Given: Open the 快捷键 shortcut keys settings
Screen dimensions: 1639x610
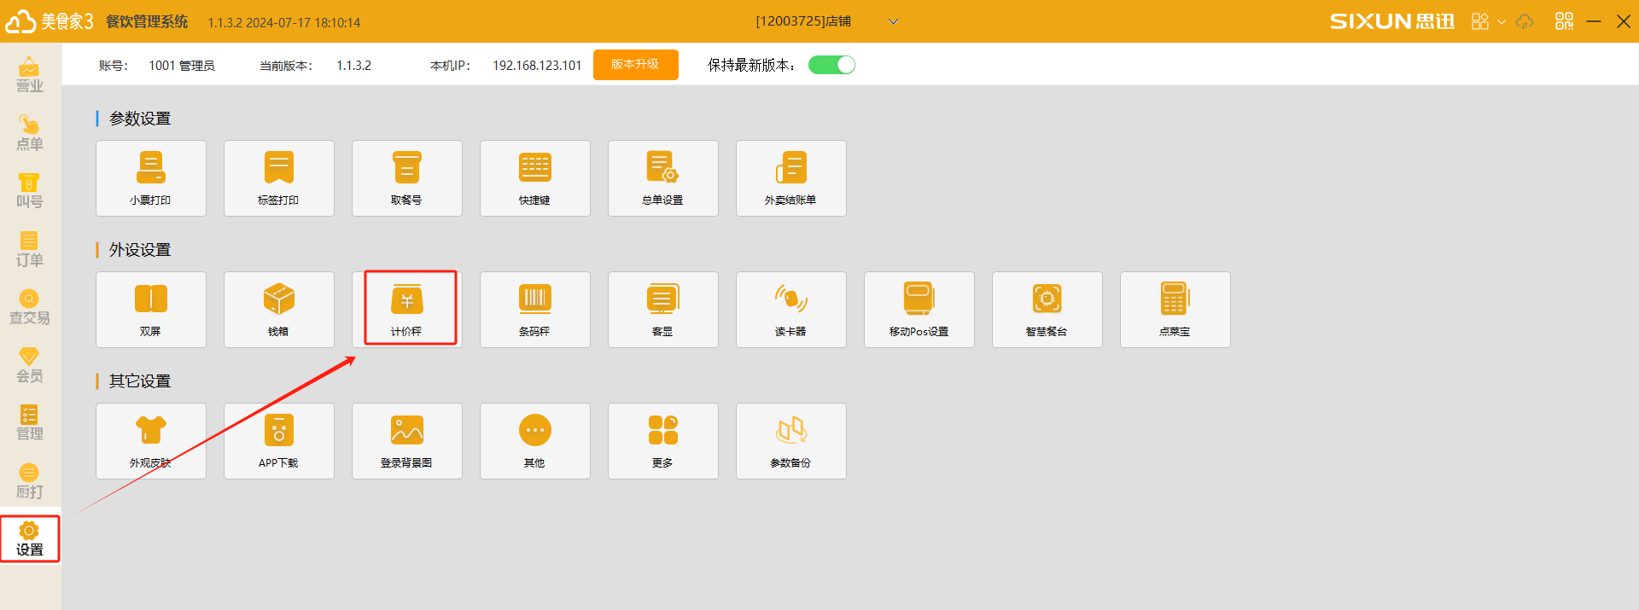Looking at the screenshot, I should coord(535,178).
